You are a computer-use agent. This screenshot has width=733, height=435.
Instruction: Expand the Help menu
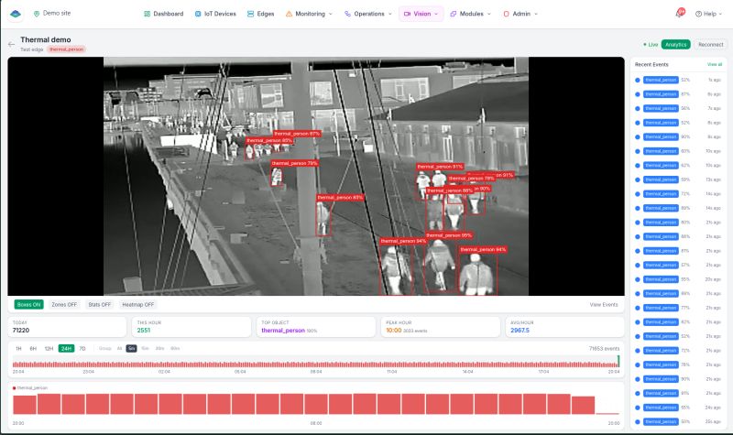point(708,14)
